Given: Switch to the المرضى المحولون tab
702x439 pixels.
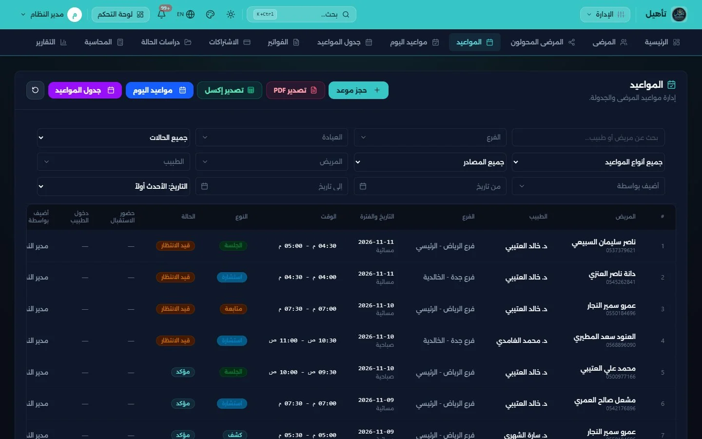Looking at the screenshot, I should [543, 42].
